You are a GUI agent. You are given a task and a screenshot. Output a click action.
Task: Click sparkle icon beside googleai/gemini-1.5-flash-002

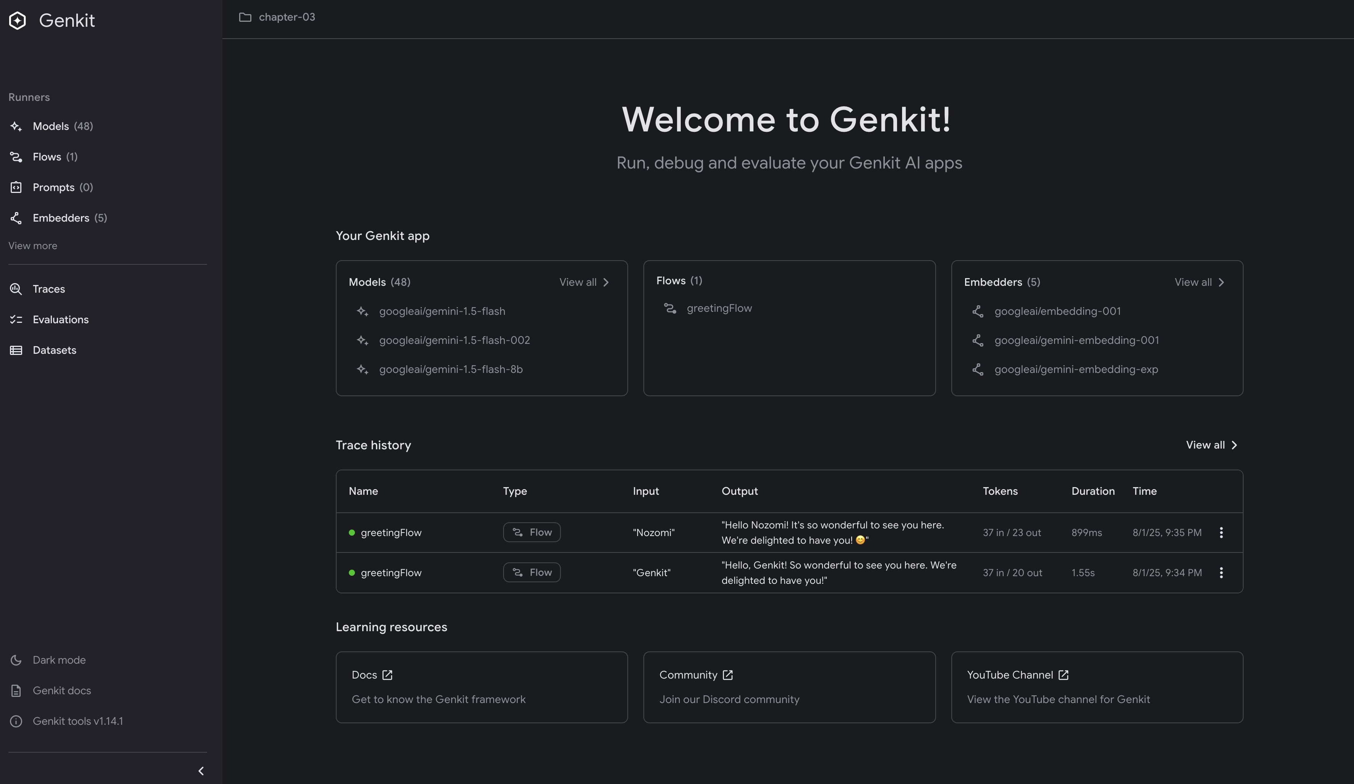click(x=363, y=341)
